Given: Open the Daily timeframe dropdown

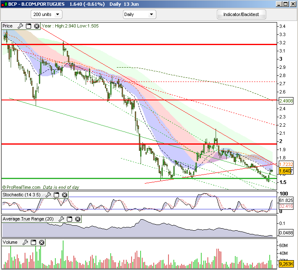Looking at the screenshot, I should (x=139, y=14).
